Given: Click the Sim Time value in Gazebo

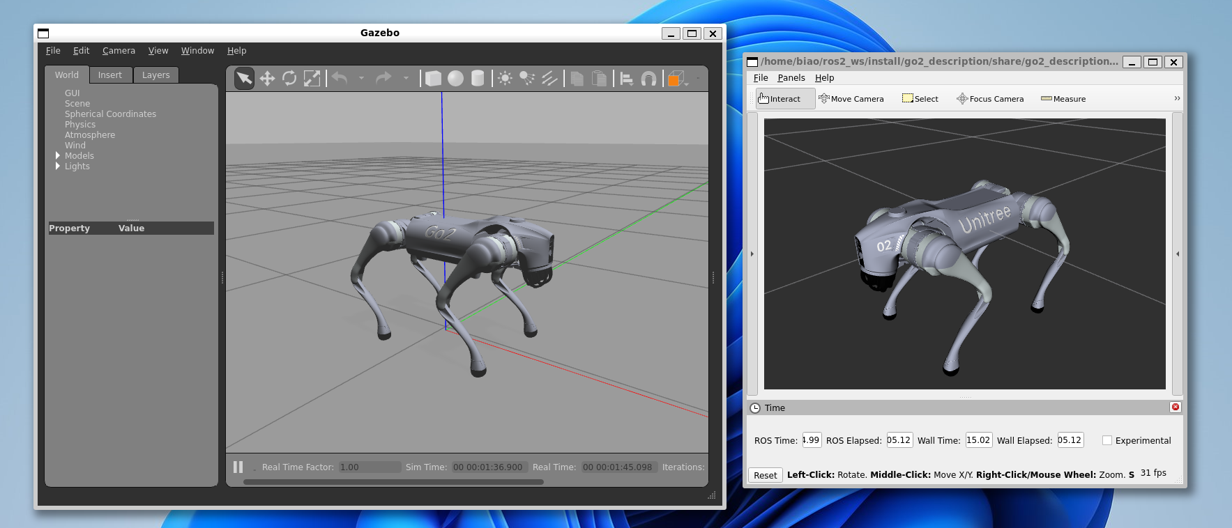Looking at the screenshot, I should pyautogui.click(x=490, y=467).
